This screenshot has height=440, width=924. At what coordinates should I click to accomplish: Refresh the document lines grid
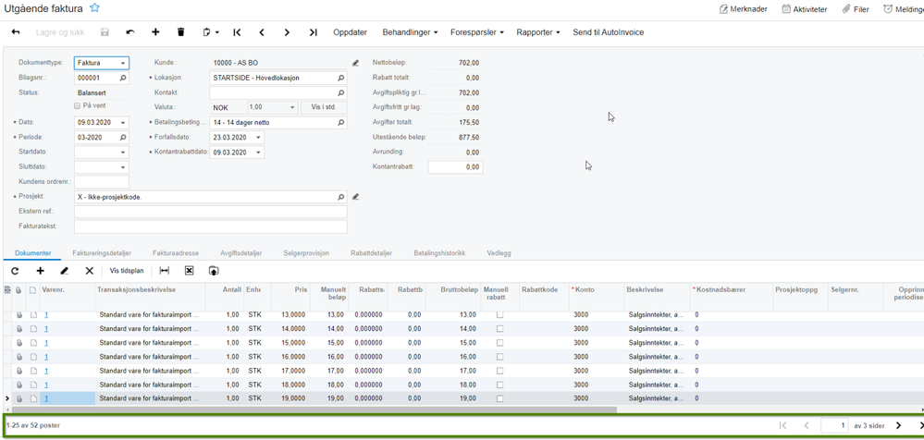coord(15,271)
